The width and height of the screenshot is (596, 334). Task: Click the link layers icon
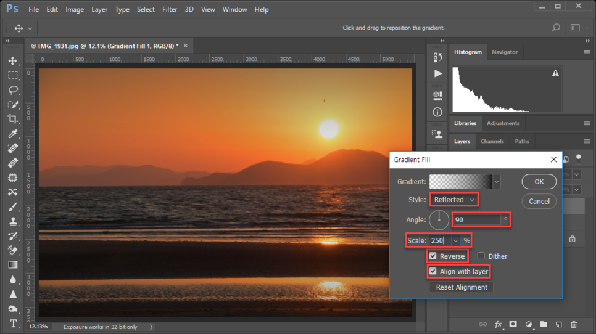pos(482,324)
